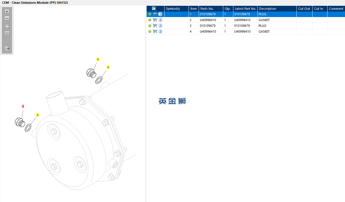This screenshot has width=345, height=202.
Task: Click green gear icon for item 1 PLUG
Action: (150, 14)
